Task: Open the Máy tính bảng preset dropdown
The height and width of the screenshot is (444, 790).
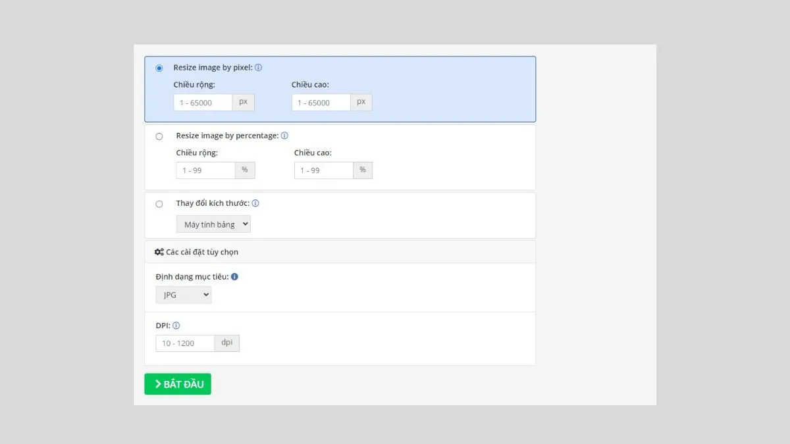Action: tap(213, 224)
